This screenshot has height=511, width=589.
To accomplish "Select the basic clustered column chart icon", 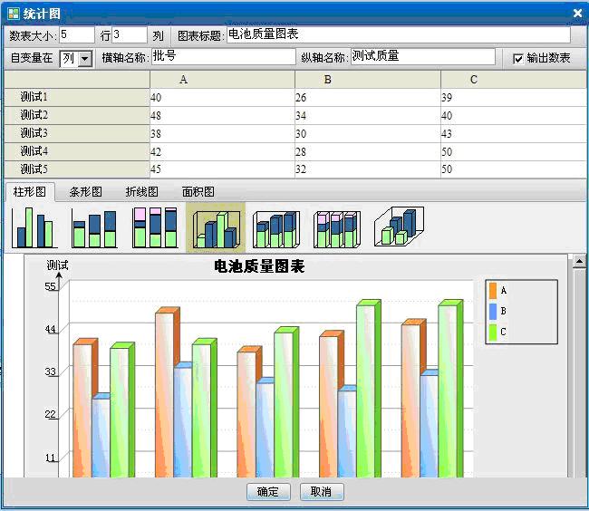I will 34,227.
